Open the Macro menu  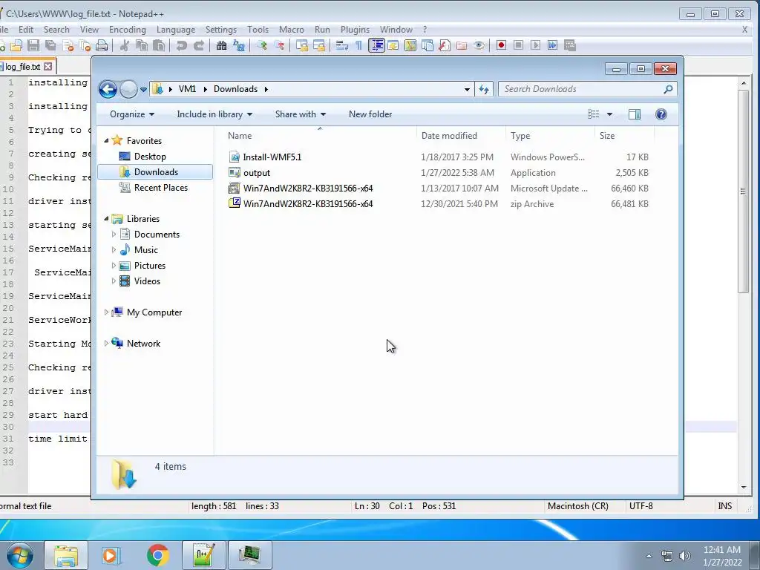[291, 30]
